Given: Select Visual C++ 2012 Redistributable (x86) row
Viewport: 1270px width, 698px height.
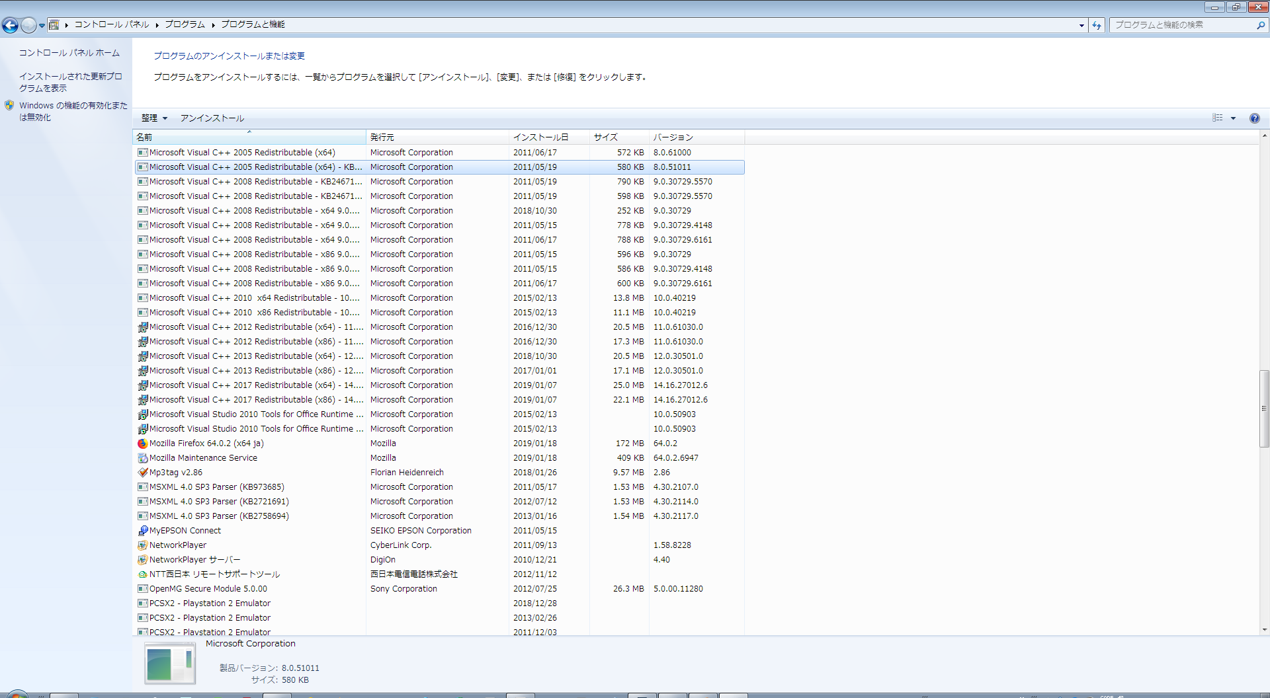Looking at the screenshot, I should point(440,342).
